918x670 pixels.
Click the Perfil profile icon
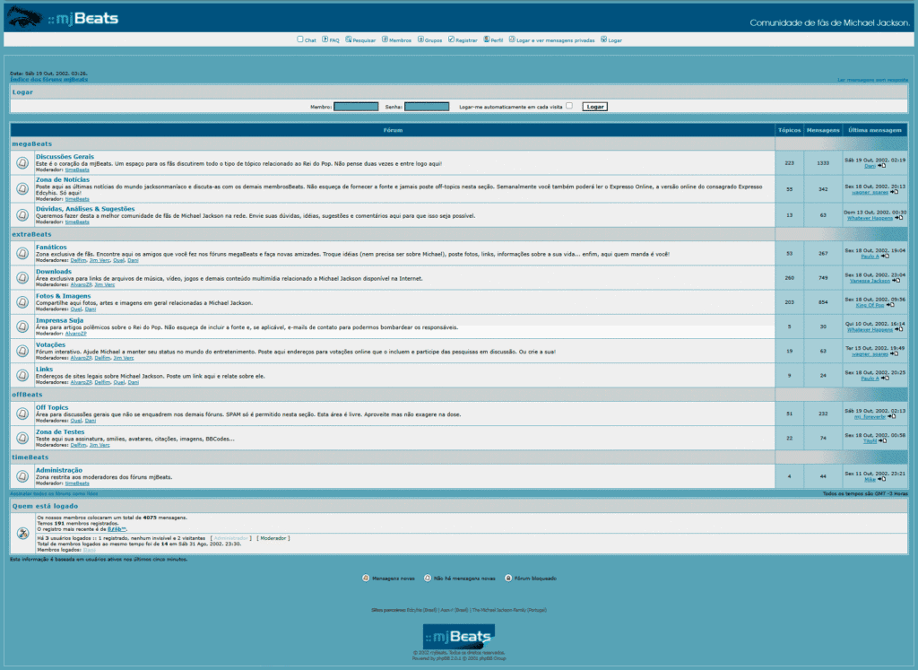(x=487, y=39)
